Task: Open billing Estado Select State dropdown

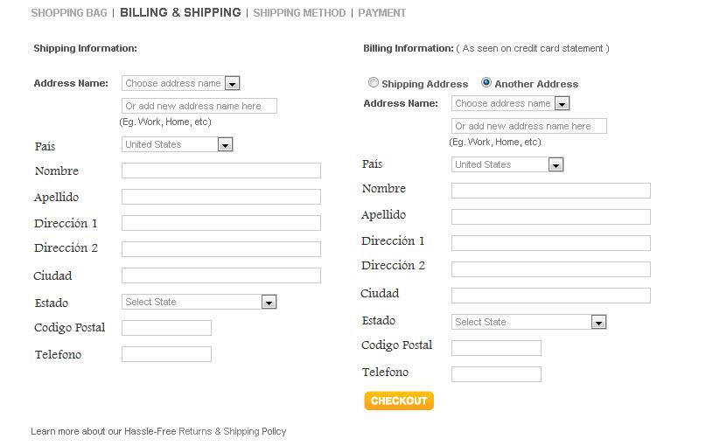Action: pyautogui.click(x=528, y=323)
